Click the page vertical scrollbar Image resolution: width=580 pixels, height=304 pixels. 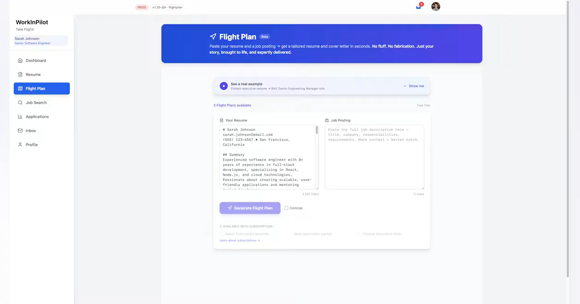coord(568,138)
